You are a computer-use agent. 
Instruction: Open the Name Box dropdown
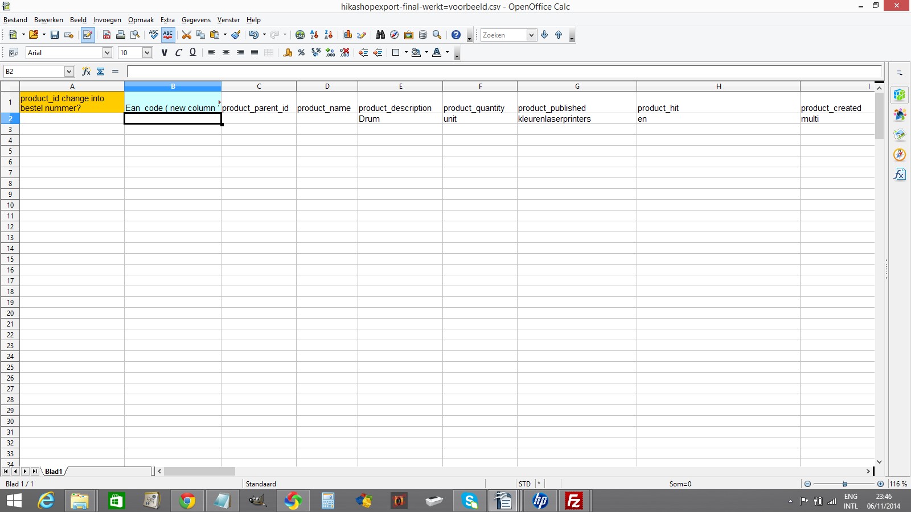point(69,71)
